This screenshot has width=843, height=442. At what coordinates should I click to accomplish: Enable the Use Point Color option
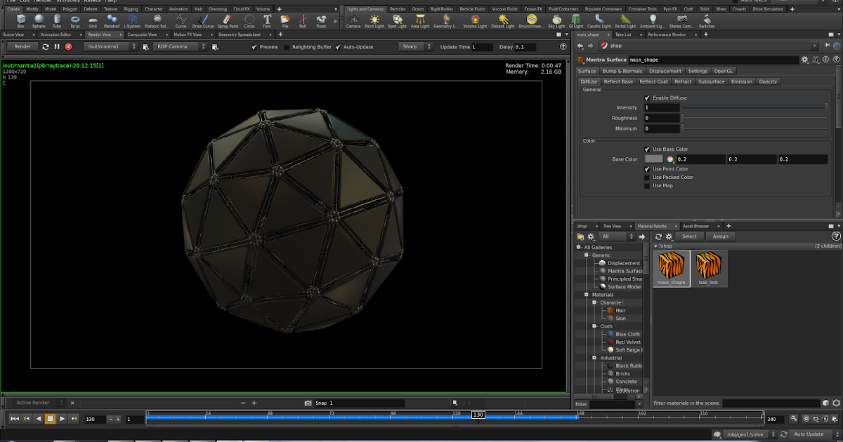click(x=646, y=168)
